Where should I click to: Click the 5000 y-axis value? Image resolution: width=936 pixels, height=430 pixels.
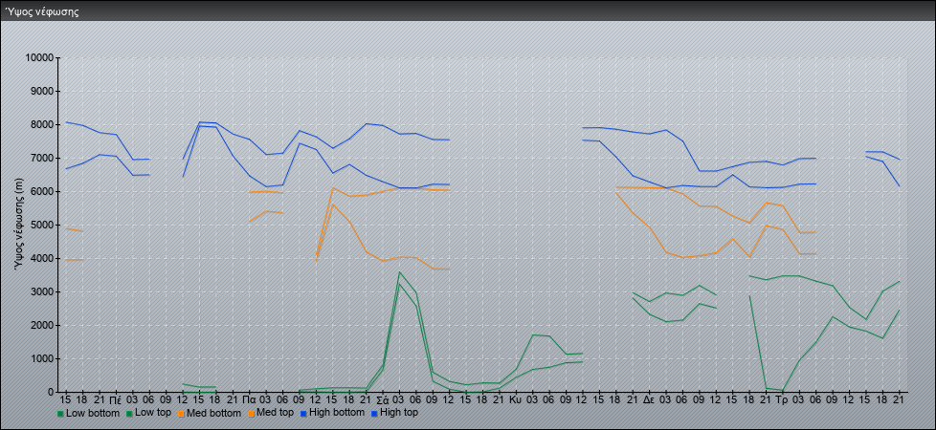pos(42,225)
